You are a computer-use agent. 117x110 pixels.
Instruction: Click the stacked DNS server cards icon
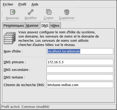10,38
